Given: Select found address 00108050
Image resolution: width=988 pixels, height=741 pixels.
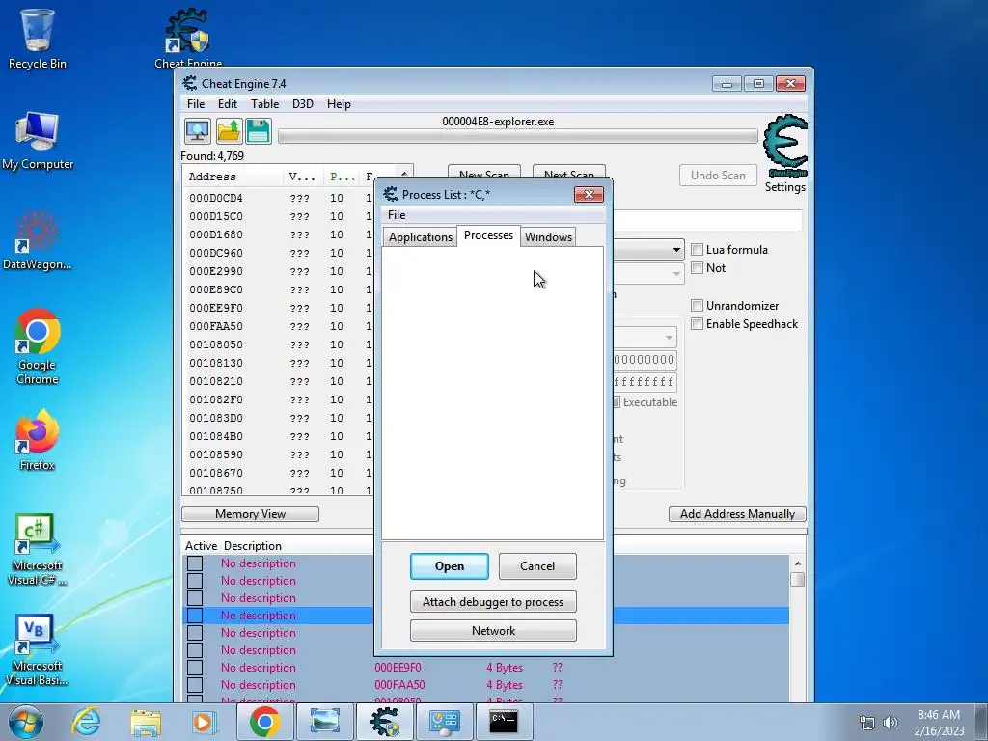Looking at the screenshot, I should pyautogui.click(x=215, y=344).
